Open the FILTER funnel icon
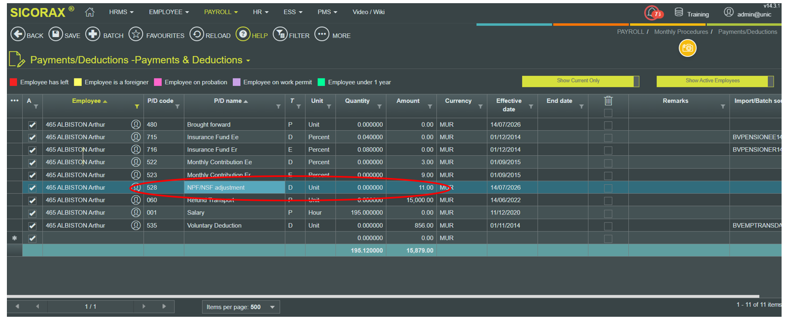This screenshot has width=789, height=321. click(x=280, y=34)
